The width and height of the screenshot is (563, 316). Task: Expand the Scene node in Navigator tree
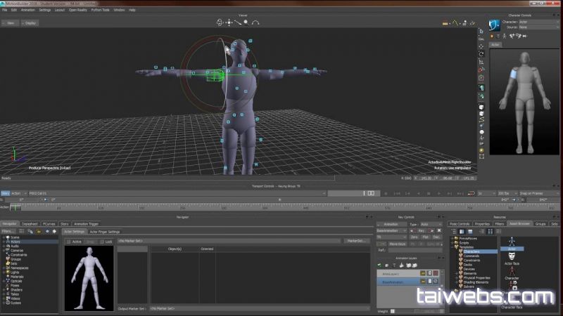tap(3, 237)
